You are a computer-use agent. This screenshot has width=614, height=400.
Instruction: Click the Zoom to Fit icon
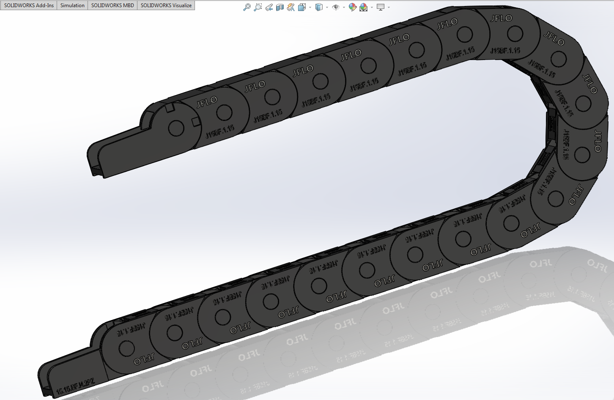tap(247, 7)
